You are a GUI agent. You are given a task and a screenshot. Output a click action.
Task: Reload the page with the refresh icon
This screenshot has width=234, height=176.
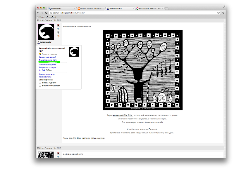pos(46,13)
